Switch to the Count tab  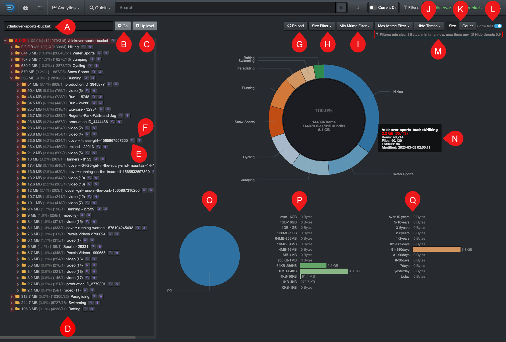pyautogui.click(x=467, y=26)
